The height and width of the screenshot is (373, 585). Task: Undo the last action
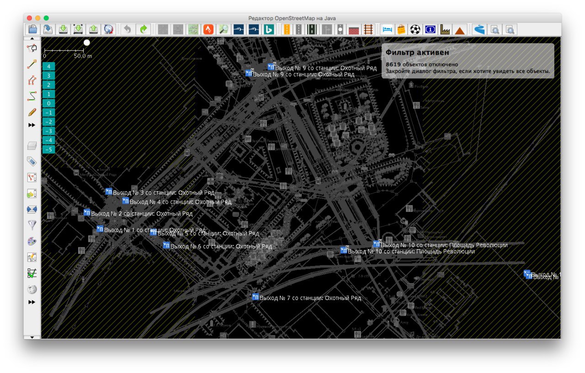pyautogui.click(x=128, y=30)
